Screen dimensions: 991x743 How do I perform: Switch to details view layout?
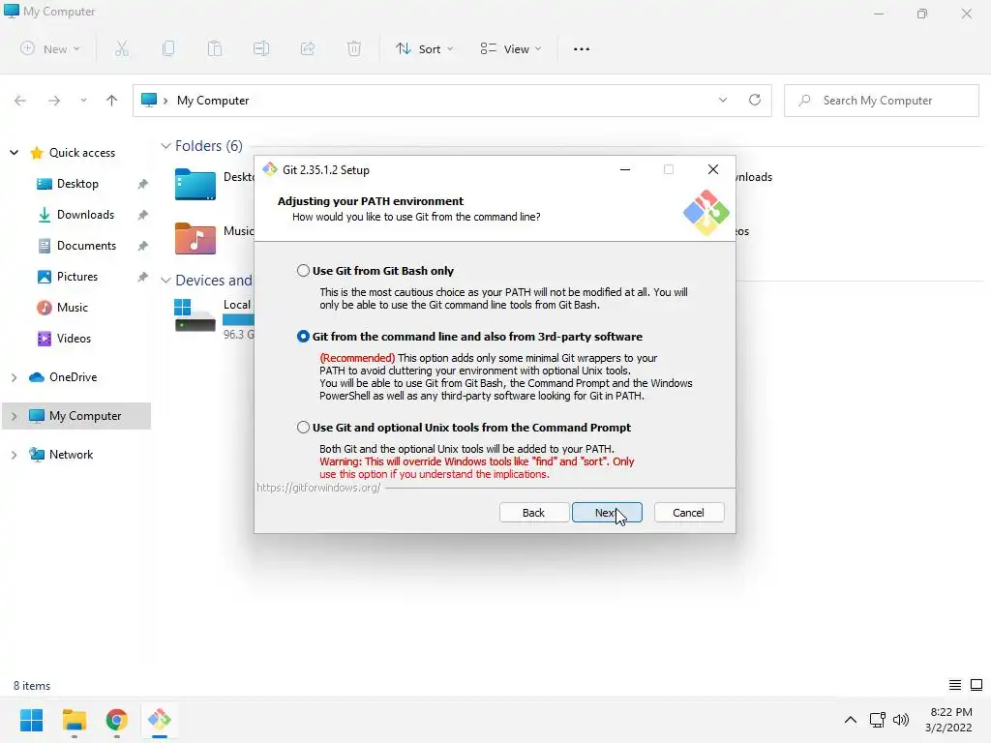pyautogui.click(x=955, y=685)
